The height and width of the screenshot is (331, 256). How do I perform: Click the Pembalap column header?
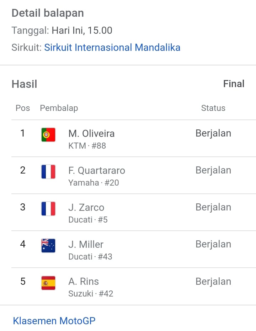[59, 108]
